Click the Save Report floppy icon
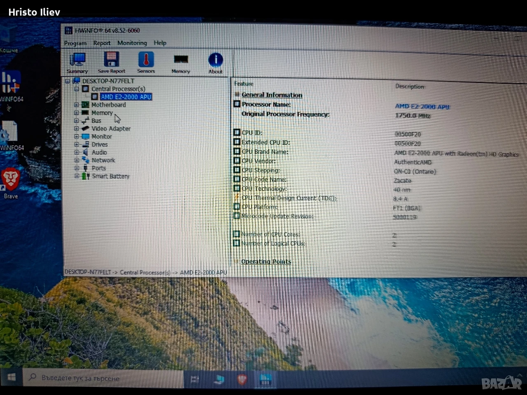Screen dimensions: 527x395 pos(112,63)
